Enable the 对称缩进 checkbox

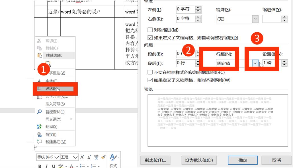pos(150,30)
